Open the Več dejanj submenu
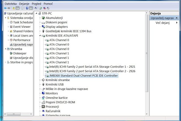The image size is (181, 121). pos(163,23)
